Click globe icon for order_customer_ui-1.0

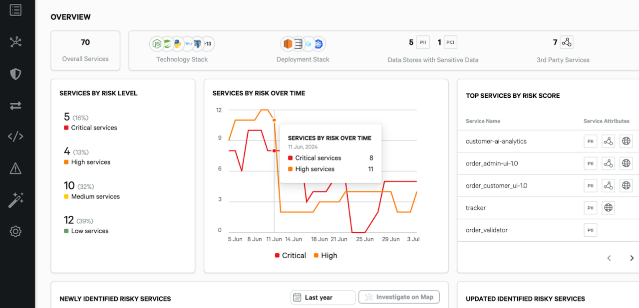click(x=626, y=185)
